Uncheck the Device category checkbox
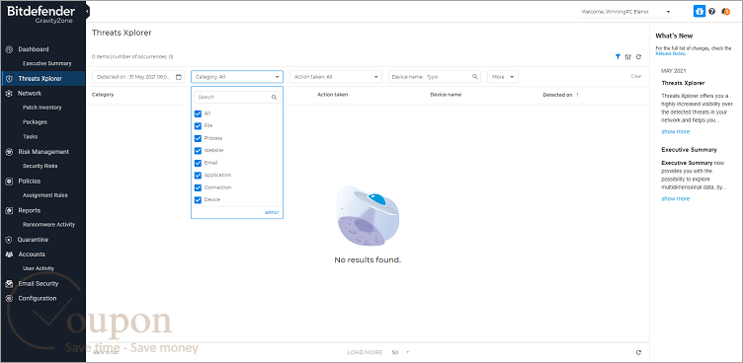This screenshot has width=743, height=363. (198, 199)
